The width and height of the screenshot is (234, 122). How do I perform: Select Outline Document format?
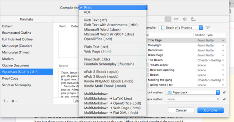point(26,65)
